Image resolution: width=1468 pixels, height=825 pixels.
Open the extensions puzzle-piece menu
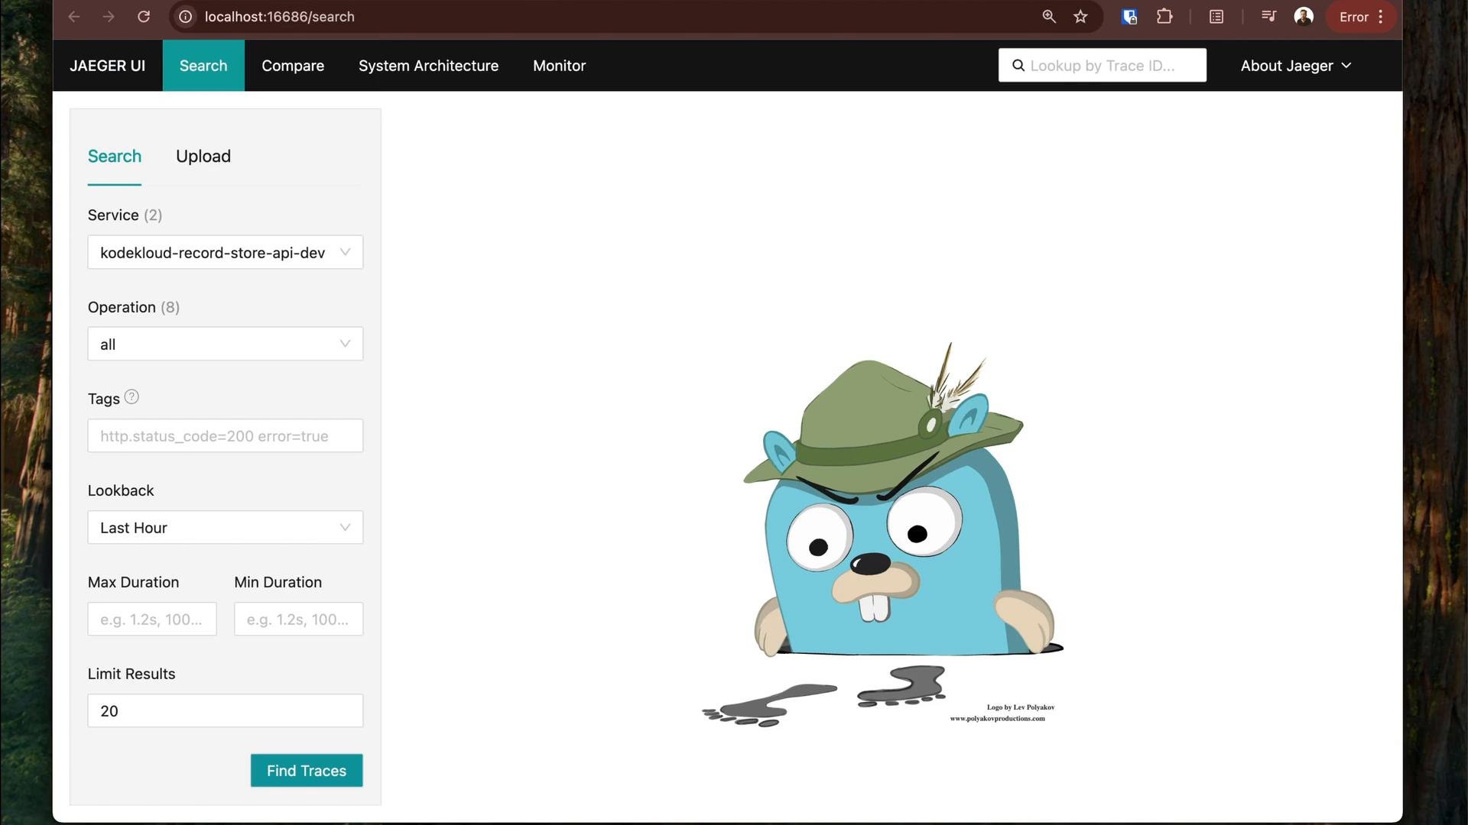1164,17
